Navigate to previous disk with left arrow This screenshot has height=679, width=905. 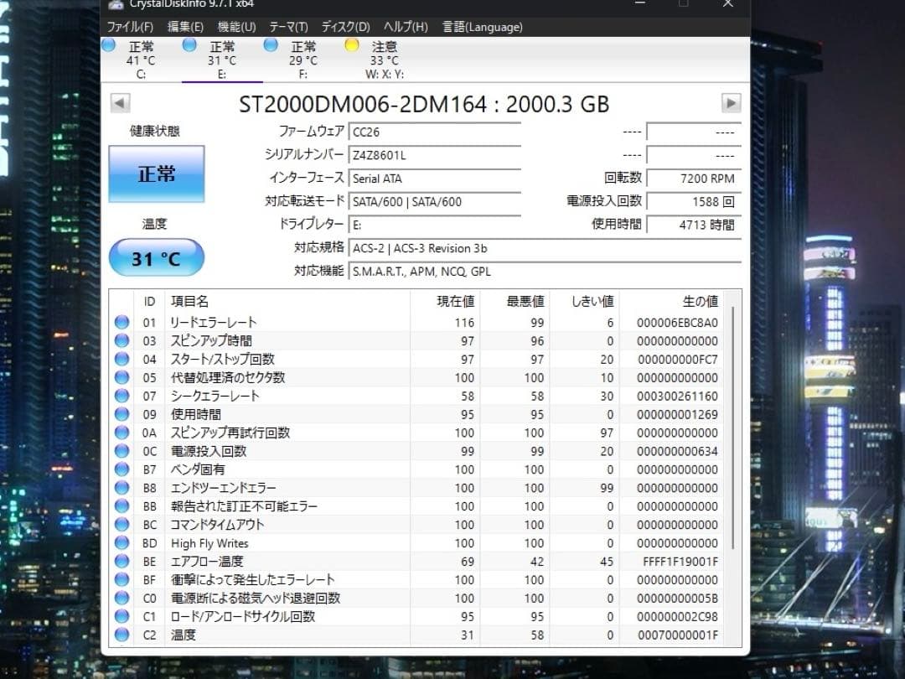pos(120,102)
